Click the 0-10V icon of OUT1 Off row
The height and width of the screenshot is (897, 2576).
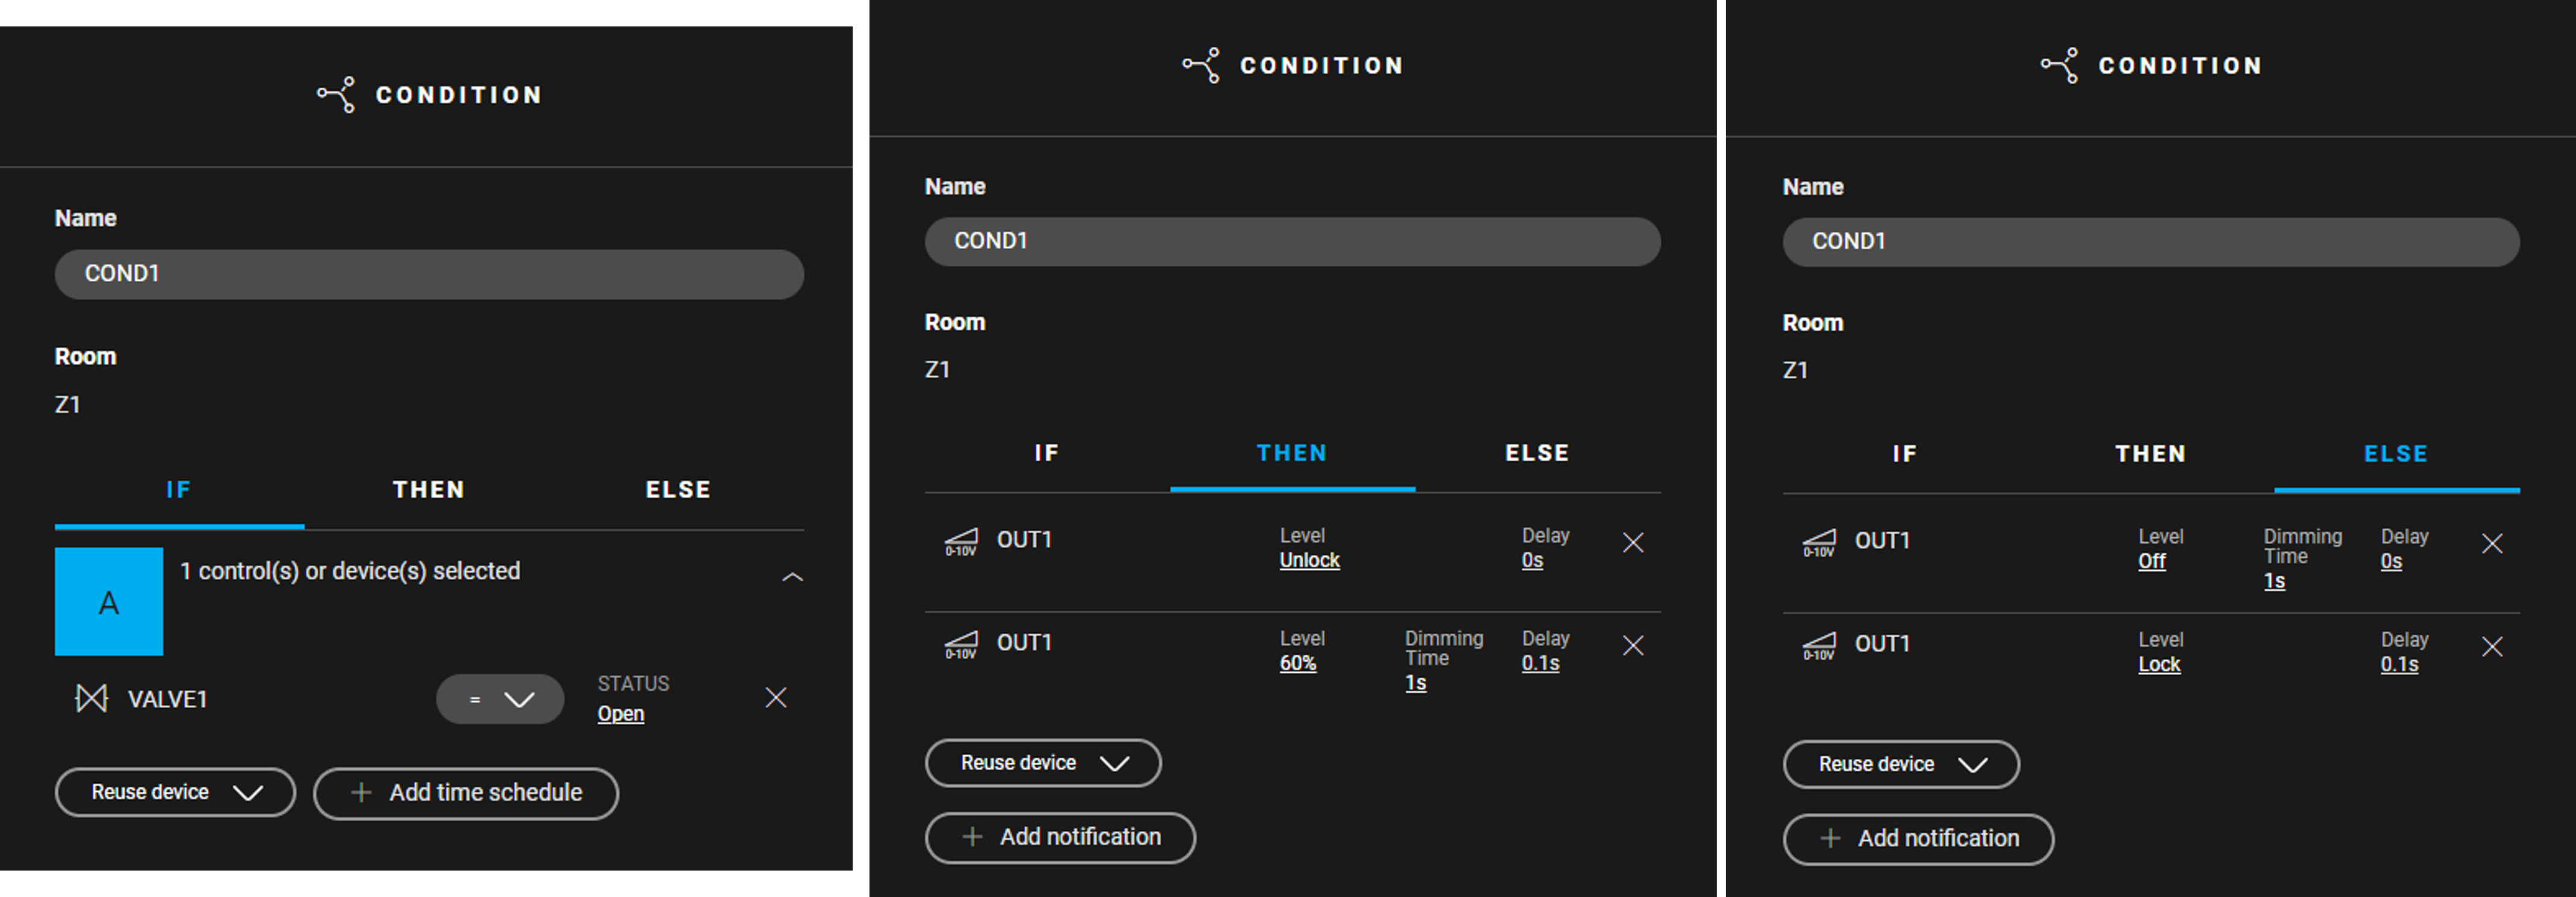click(1819, 543)
